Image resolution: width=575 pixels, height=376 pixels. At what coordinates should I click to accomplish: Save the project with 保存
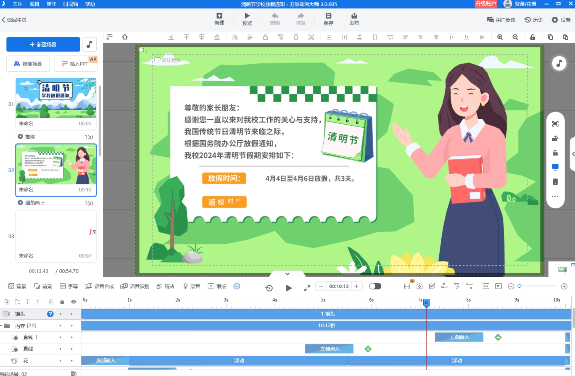(x=328, y=19)
